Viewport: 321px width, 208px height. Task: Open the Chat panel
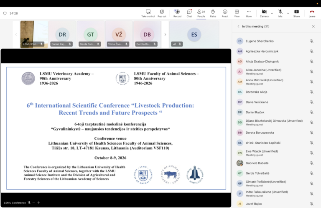pyautogui.click(x=189, y=13)
